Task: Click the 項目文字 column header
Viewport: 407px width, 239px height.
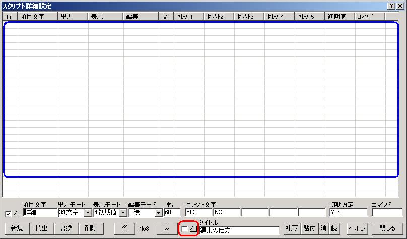Action: (x=38, y=16)
